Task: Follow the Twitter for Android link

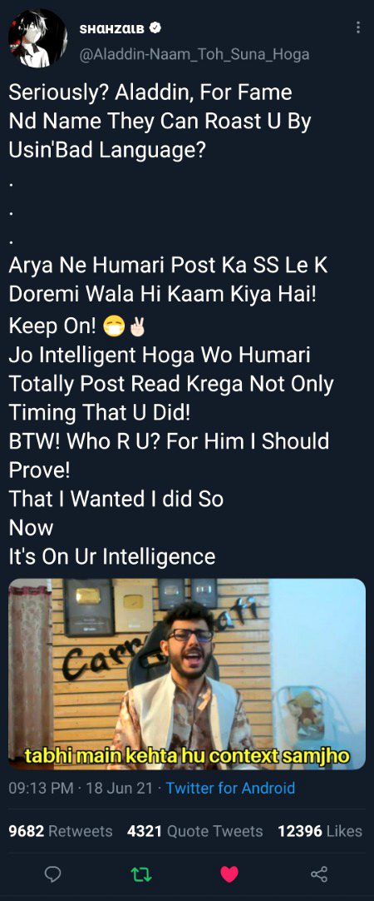Action: [x=230, y=787]
